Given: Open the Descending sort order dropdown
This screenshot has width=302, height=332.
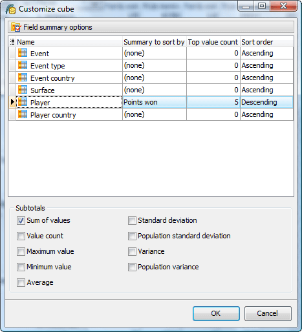Looking at the screenshot, I should tap(266, 102).
